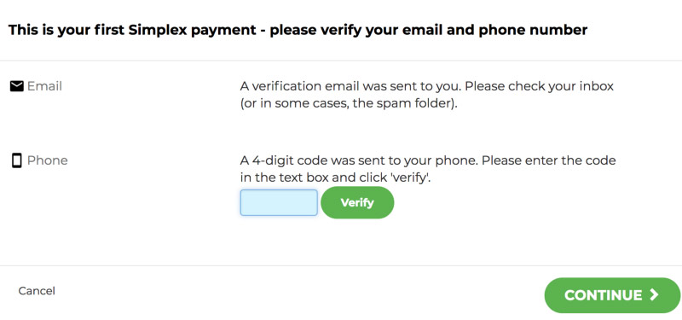The image size is (682, 320).
Task: Click the smartphone Phone icon
Action: click(16, 160)
